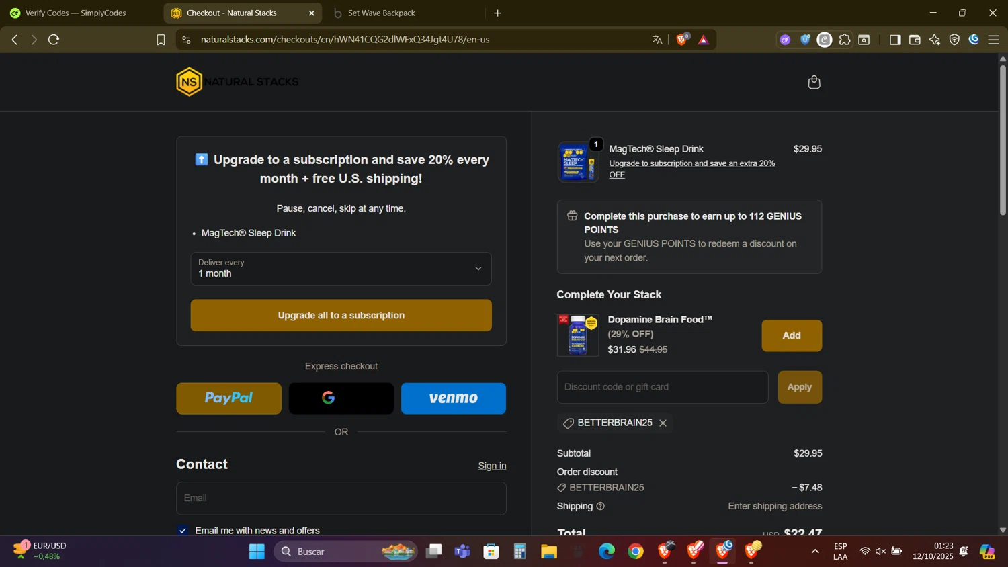Open Microsoft Teams from taskbar

(462, 552)
